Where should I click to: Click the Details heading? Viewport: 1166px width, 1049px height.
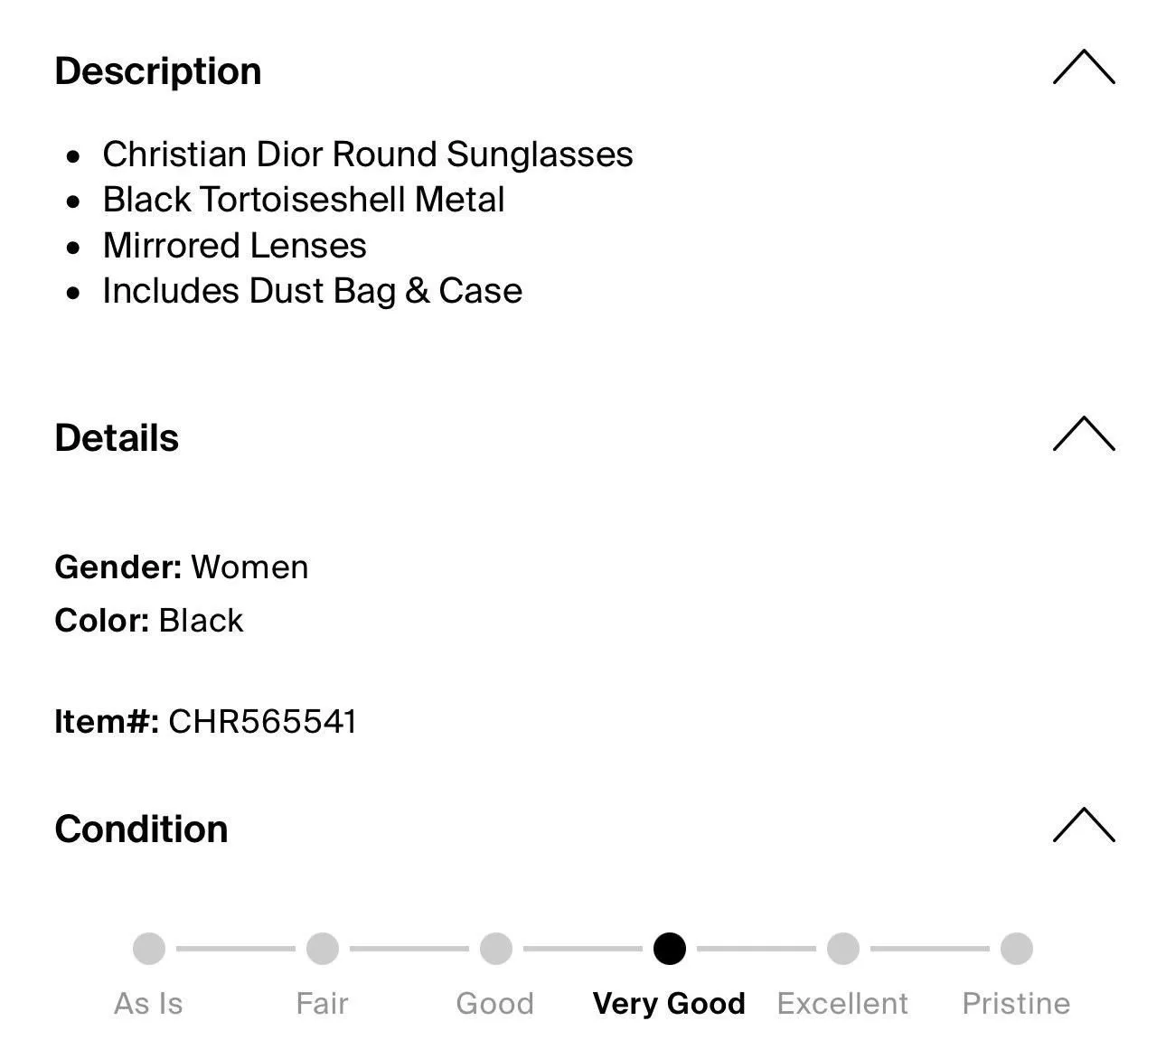click(117, 438)
